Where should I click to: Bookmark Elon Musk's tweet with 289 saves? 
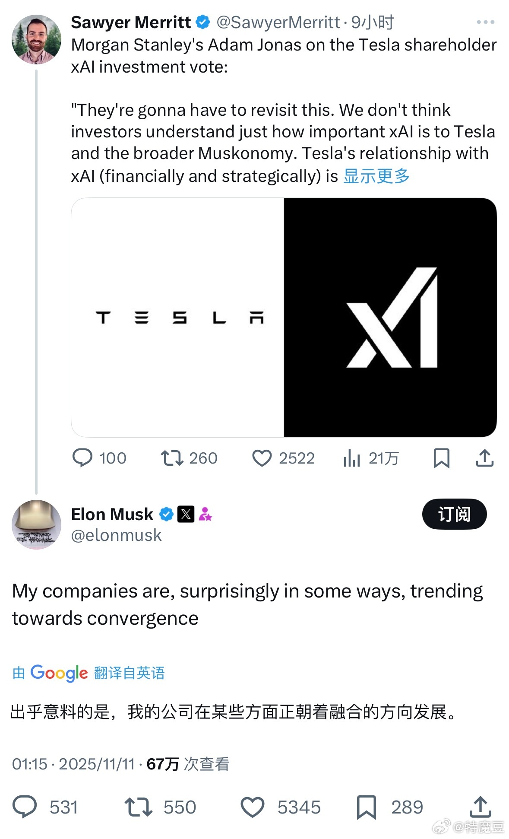367,807
